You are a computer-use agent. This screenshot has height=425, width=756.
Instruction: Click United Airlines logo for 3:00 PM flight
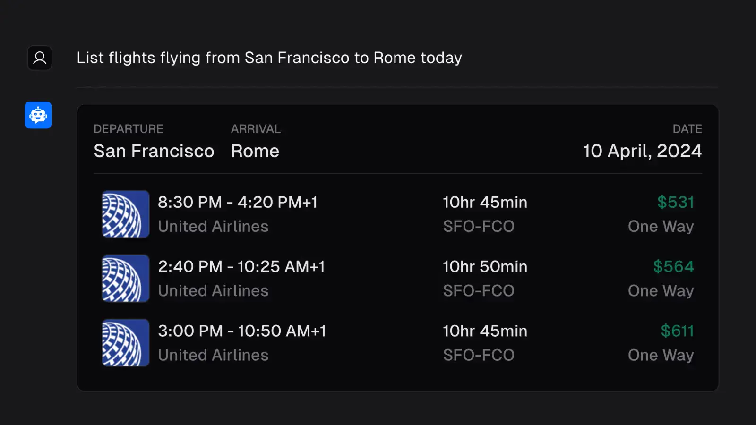(x=126, y=343)
